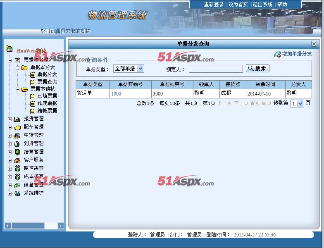The height and width of the screenshot is (248, 324).
Task: Expand the 到货管理 tree node
Action: pyautogui.click(x=10, y=144)
